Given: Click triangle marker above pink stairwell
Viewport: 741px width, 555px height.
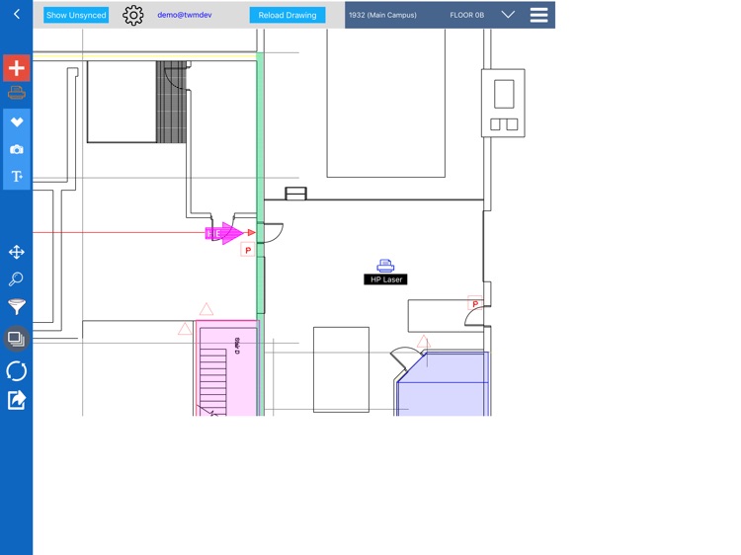Looking at the screenshot, I should pyautogui.click(x=206, y=309).
